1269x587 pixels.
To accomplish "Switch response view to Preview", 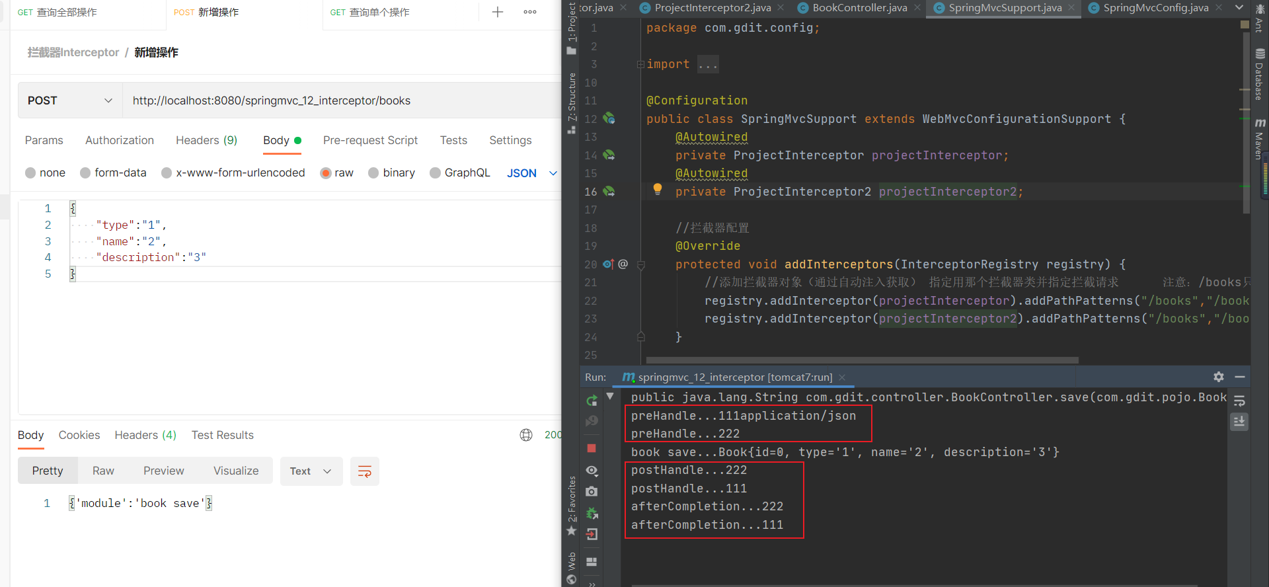I will pos(164,471).
